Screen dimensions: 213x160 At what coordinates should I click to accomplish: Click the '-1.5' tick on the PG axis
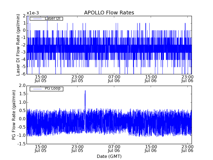[x=22, y=144]
